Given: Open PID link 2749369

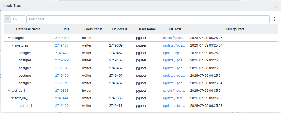Looking at the screenshot, I should [x=62, y=38].
